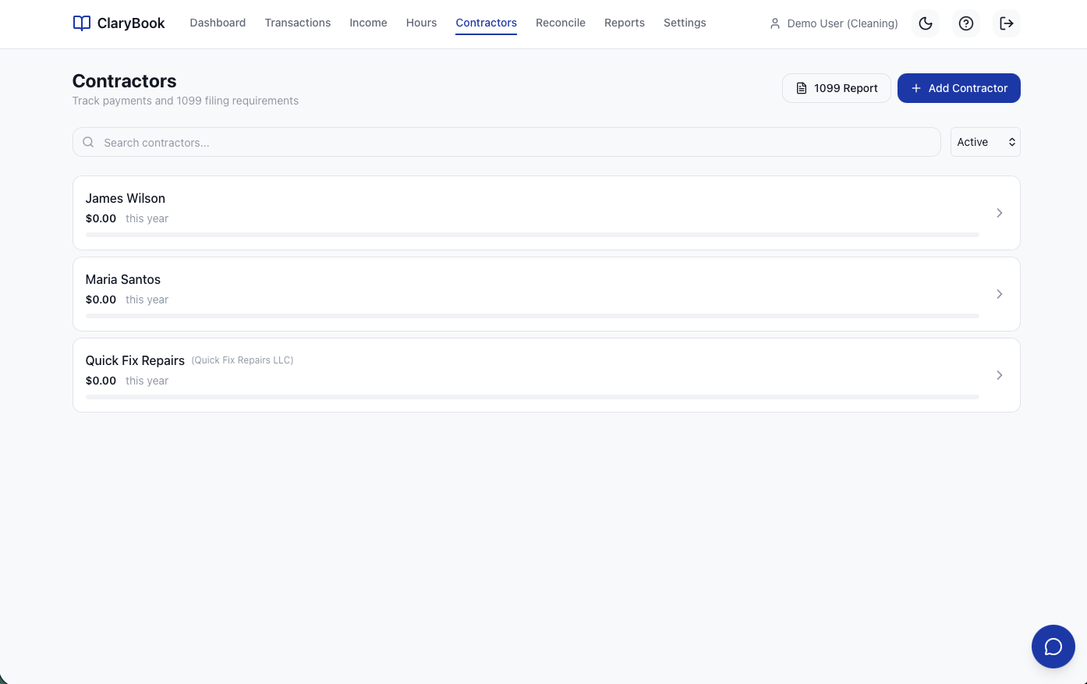Click the ClaryBook book logo icon
The width and height of the screenshot is (1087, 684).
point(81,23)
